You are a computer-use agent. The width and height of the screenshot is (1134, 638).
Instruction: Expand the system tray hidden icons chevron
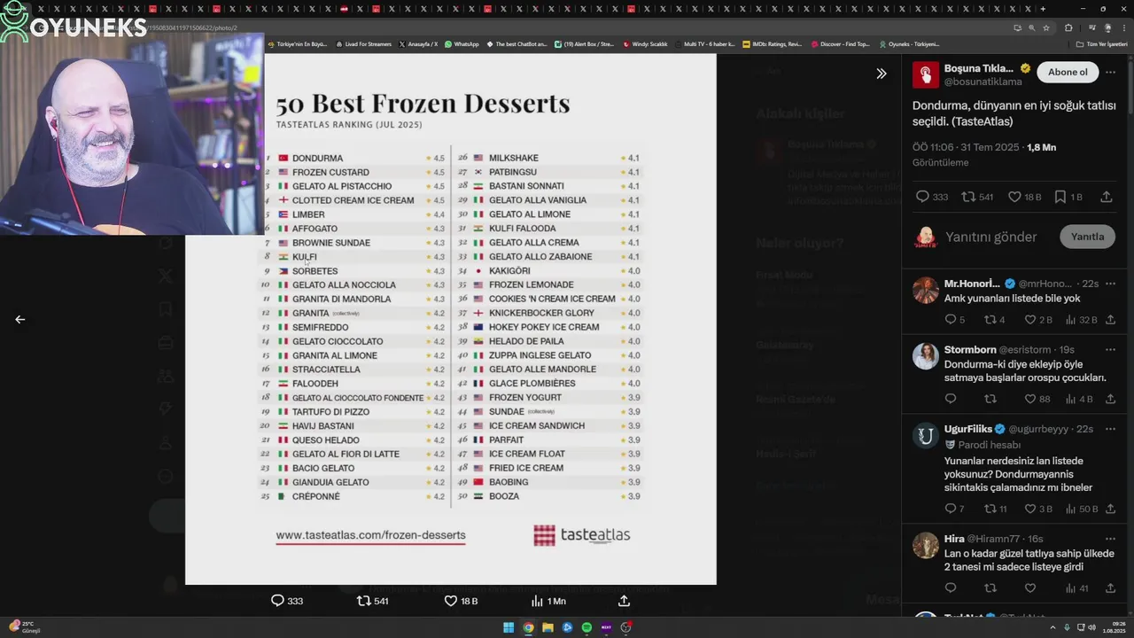tap(1053, 627)
